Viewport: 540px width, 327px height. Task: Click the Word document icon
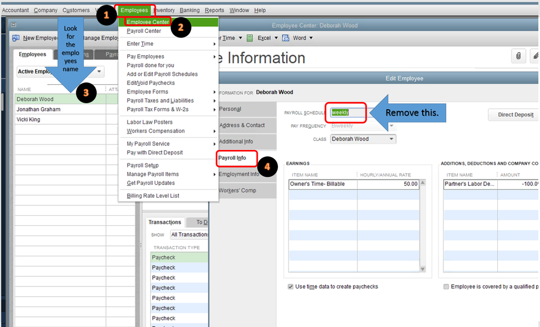pyautogui.click(x=285, y=38)
